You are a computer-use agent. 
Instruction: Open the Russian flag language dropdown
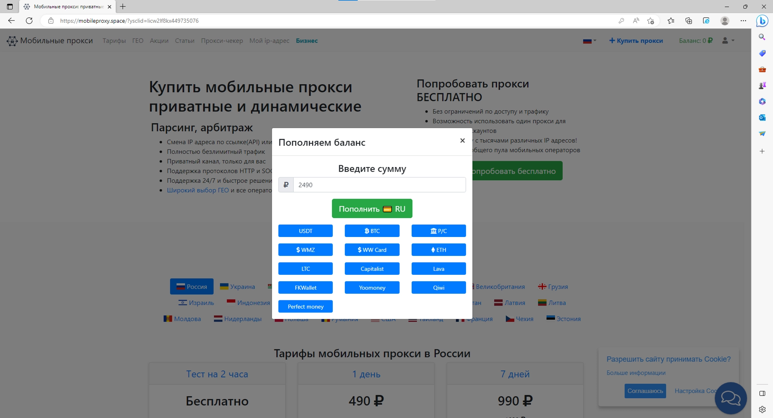point(588,40)
